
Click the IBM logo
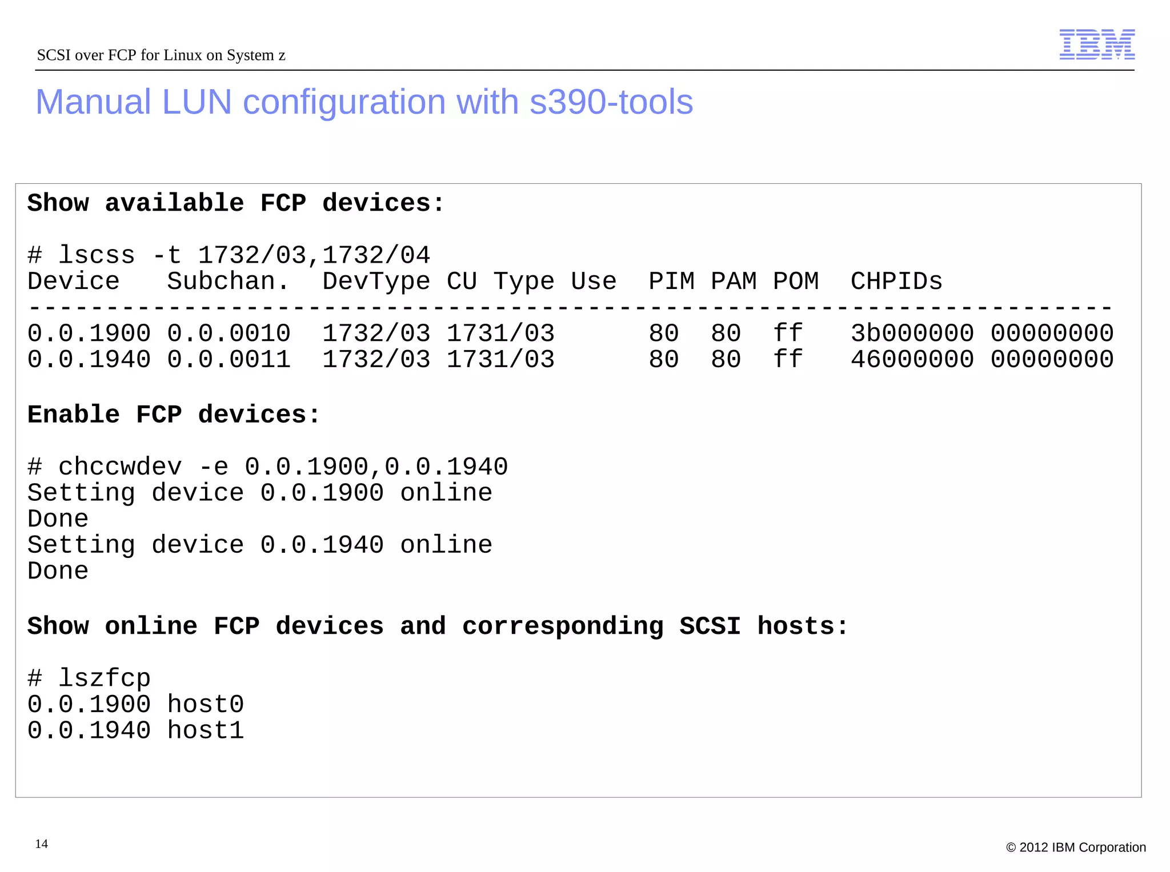click(1097, 44)
